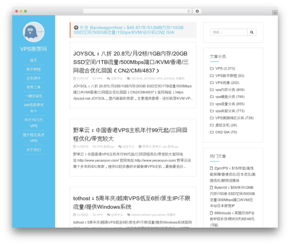Click the search magnifier button

252,32
